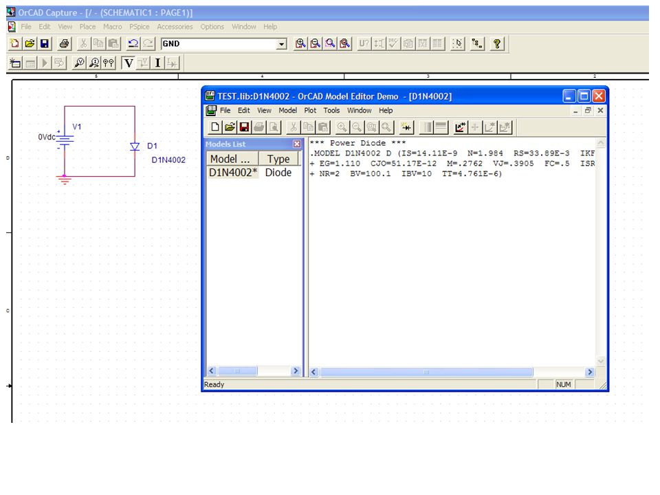Toggle bias voltage display V button
The width and height of the screenshot is (660, 495).
point(129,63)
